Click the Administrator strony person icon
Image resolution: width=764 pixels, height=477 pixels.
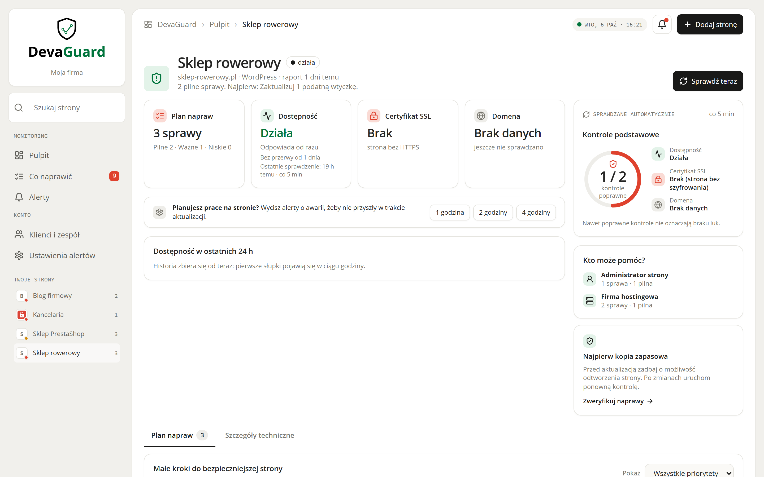coord(589,279)
